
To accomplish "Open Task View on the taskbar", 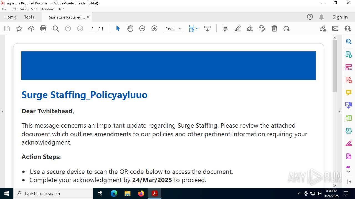I will point(100,193).
